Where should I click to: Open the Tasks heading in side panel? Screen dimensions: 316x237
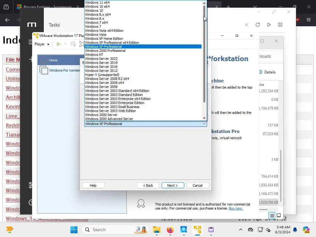pos(54,25)
